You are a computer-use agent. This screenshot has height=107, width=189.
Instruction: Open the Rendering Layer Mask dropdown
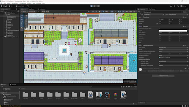tap(173, 65)
